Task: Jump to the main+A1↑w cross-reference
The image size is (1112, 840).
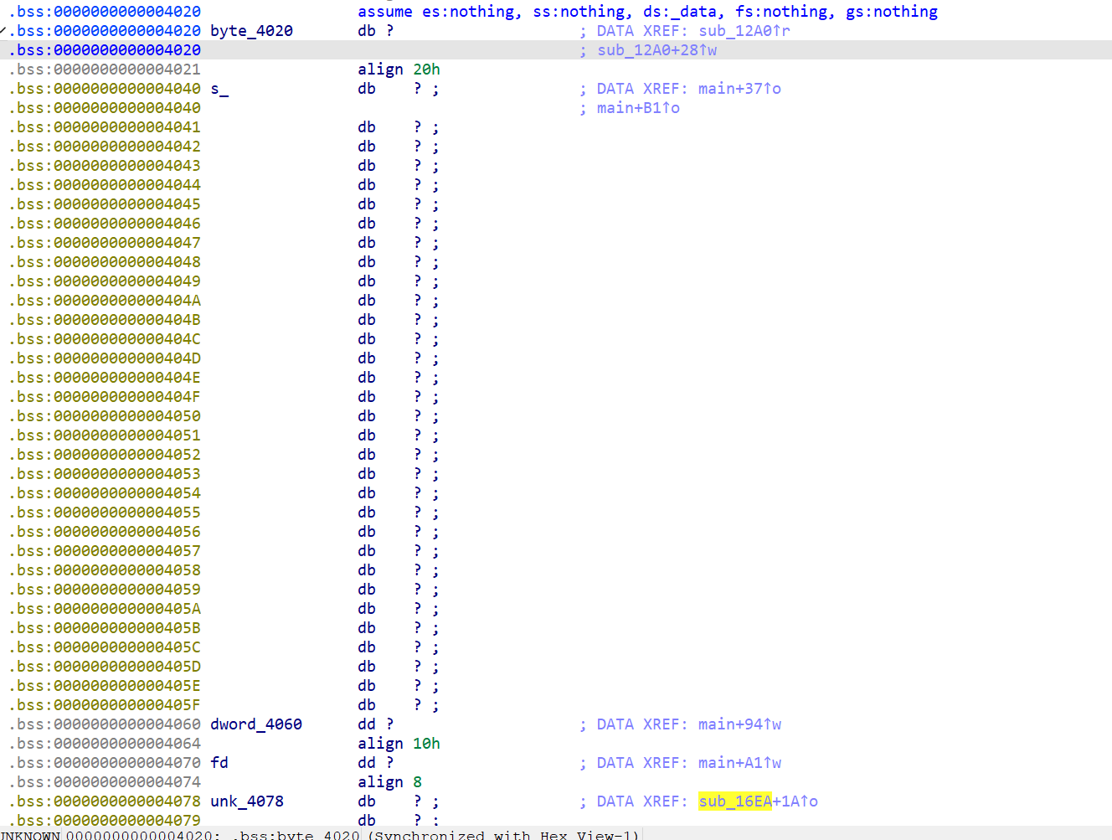Action: click(x=739, y=763)
